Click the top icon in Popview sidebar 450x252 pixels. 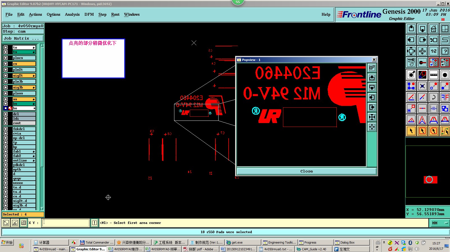[372, 68]
